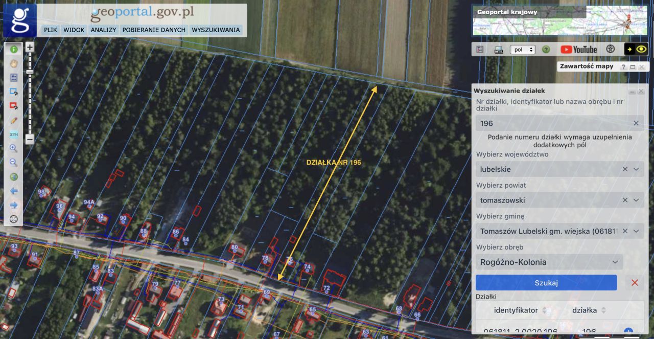Click the Zawartość mapy panel title

(x=587, y=66)
